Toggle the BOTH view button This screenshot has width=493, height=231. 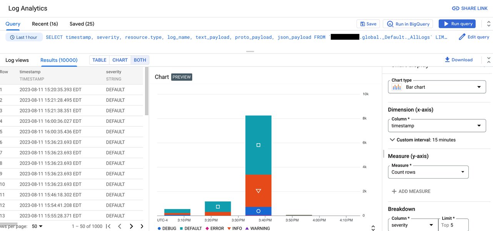coord(140,60)
